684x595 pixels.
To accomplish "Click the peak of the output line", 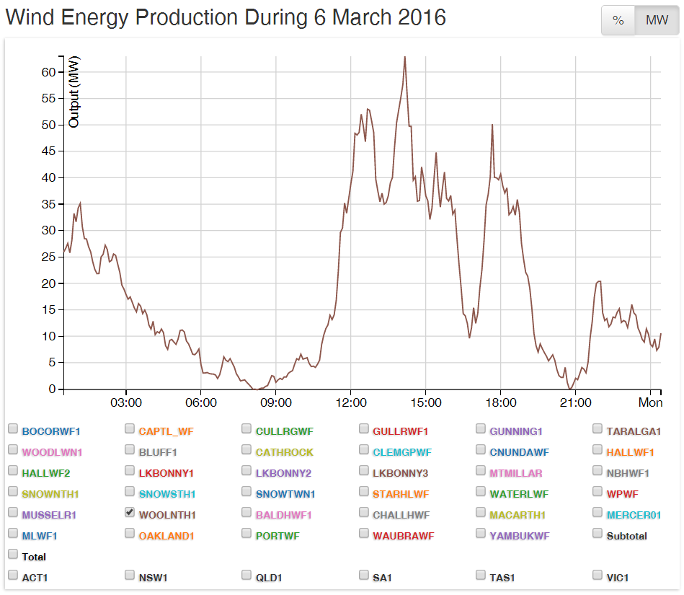I will [404, 57].
